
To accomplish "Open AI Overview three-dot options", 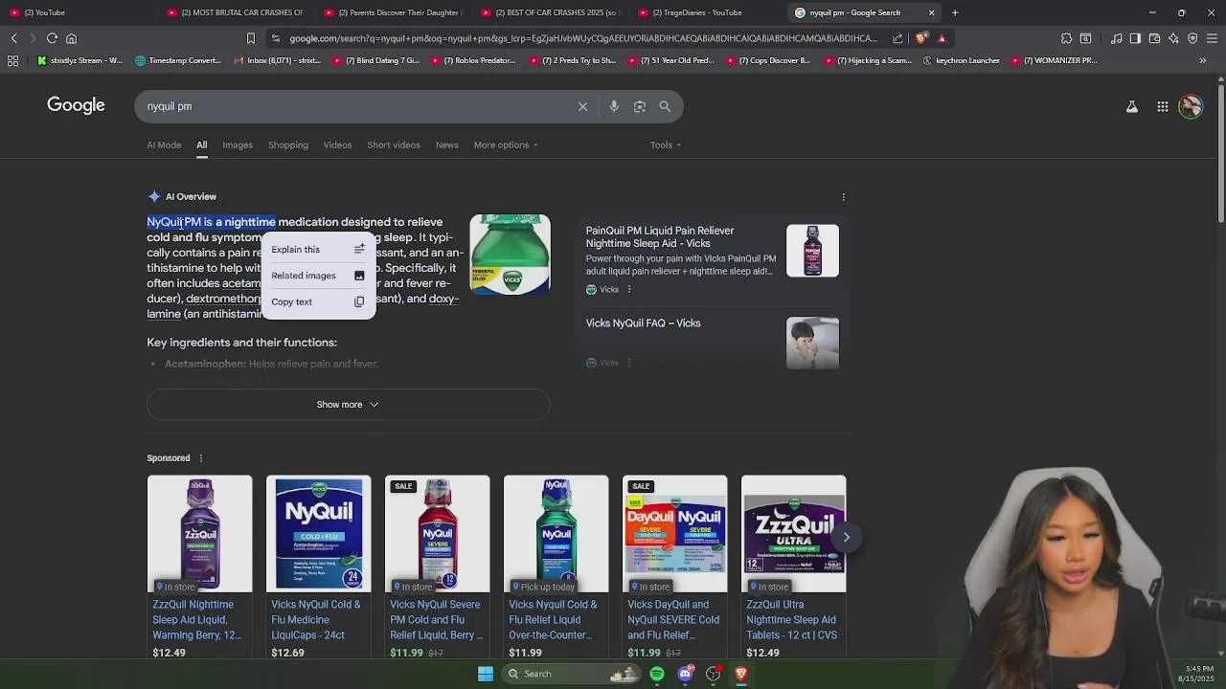I will [x=843, y=197].
